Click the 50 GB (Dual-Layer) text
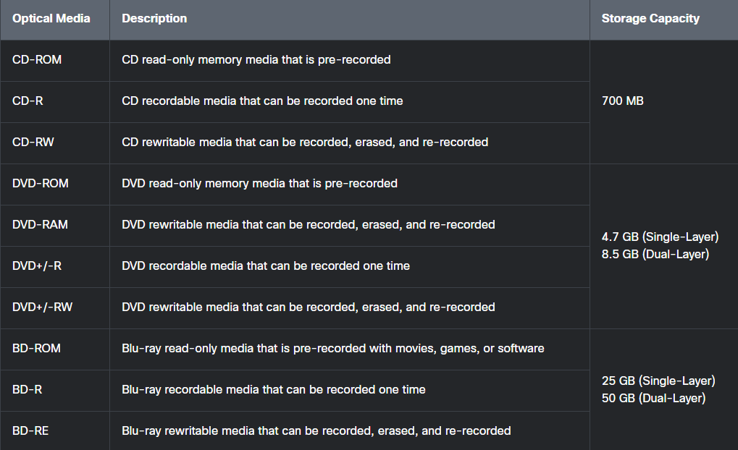 [x=654, y=398]
